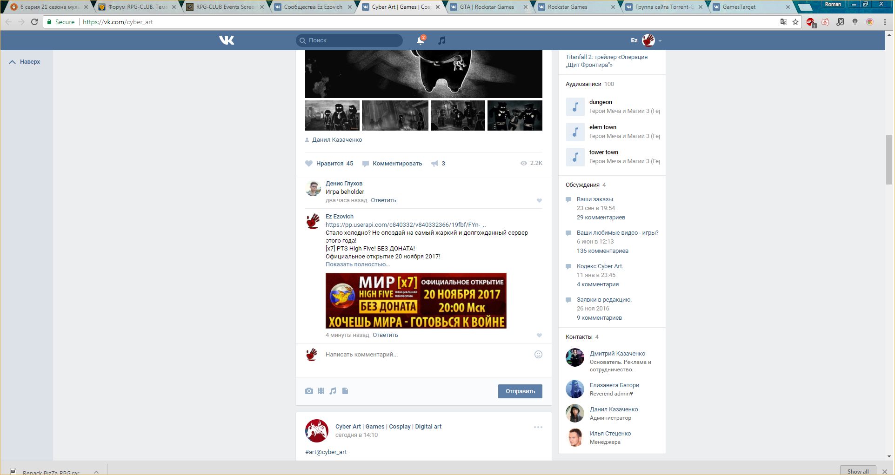Switch to the Группа сайта Torrent tab
Image resolution: width=895 pixels, height=475 pixels.
click(x=664, y=7)
